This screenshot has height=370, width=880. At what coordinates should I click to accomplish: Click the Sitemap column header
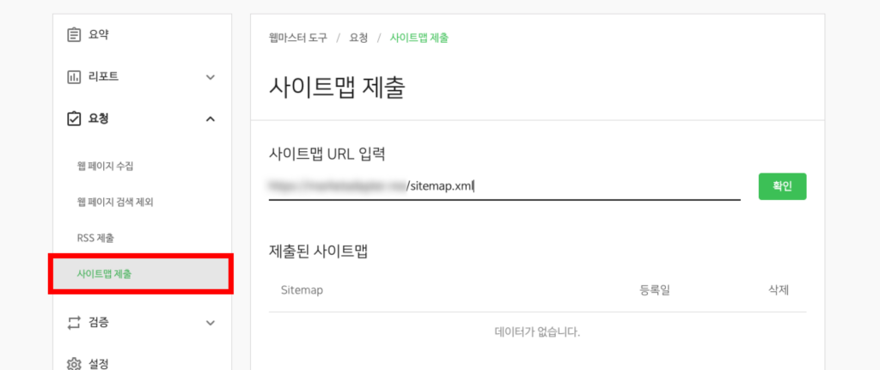point(302,290)
